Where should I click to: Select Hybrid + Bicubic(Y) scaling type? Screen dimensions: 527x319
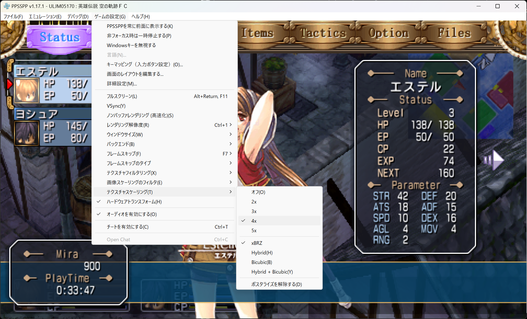pos(279,272)
